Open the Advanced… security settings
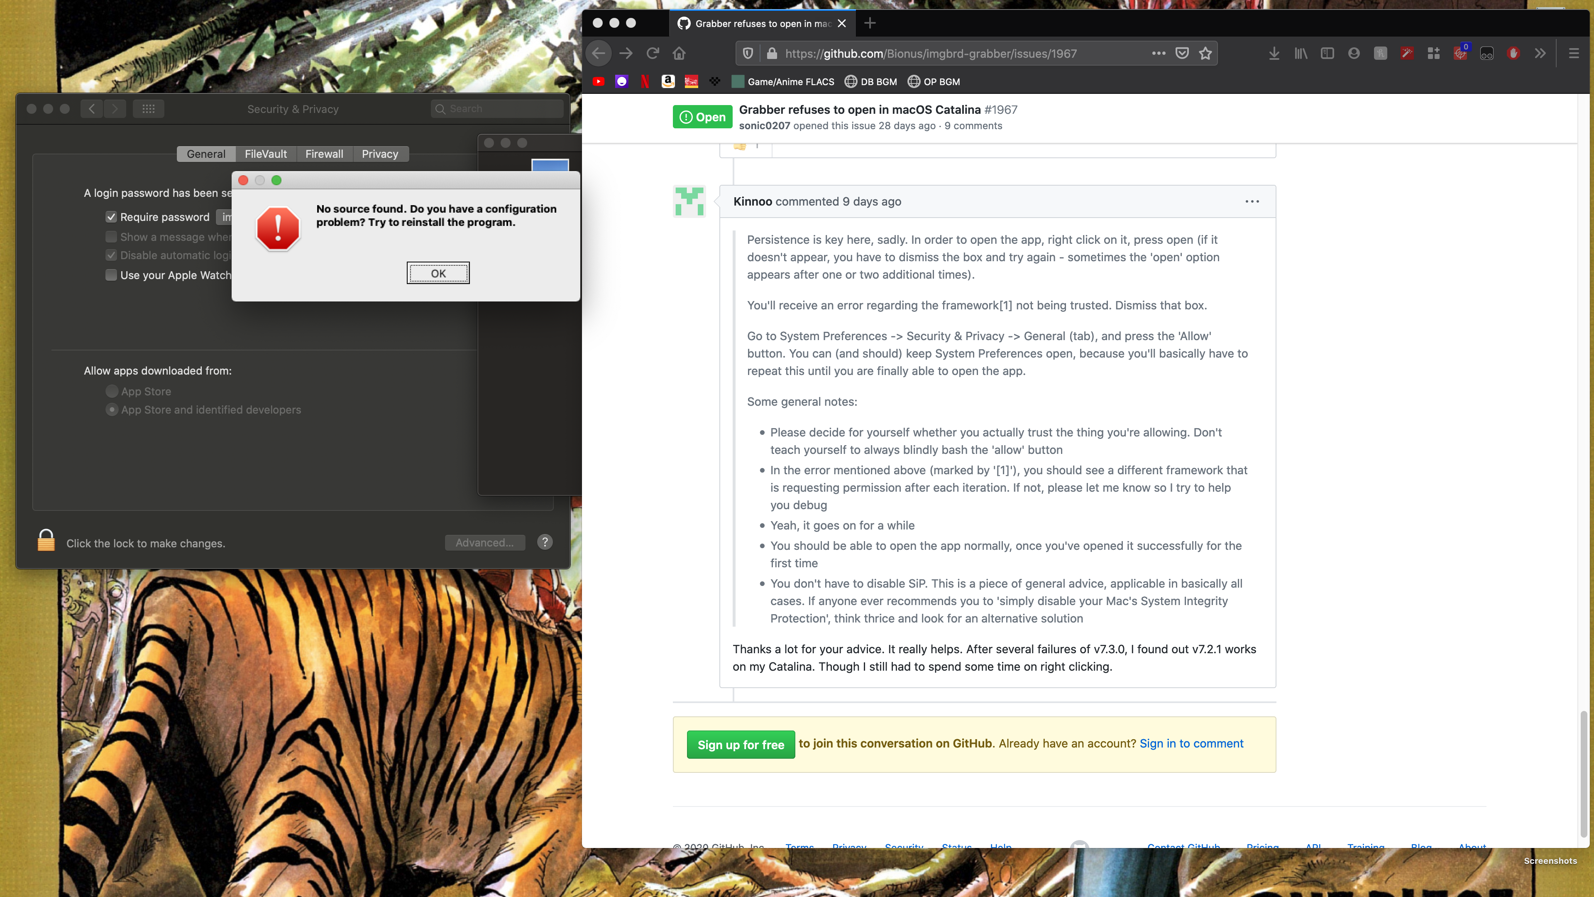1594x897 pixels. pyautogui.click(x=484, y=542)
